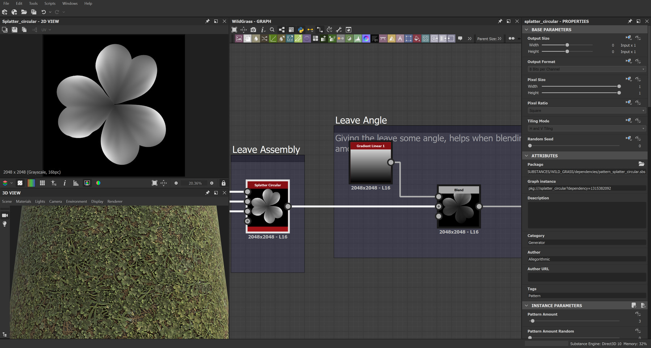Image resolution: width=651 pixels, height=348 pixels.
Task: Toggle the grid overlay in the 2D view
Action: (x=42, y=183)
